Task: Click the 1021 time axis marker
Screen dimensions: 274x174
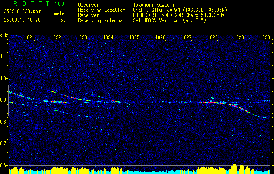Action: click(x=30, y=37)
